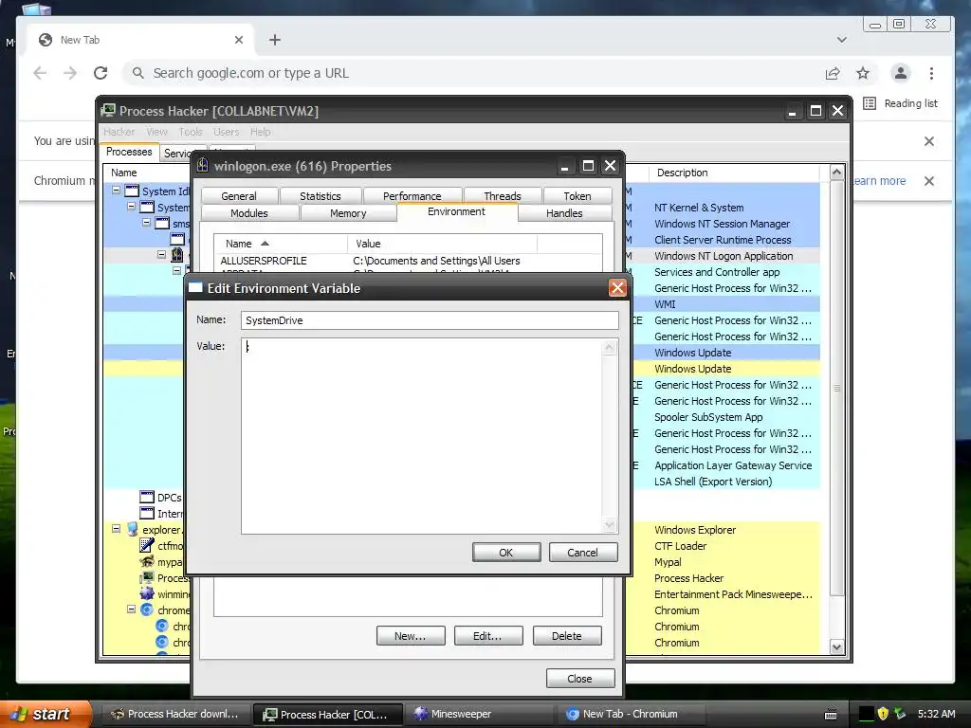Open the Chromium profile avatar
Image resolution: width=971 pixels, height=728 pixels.
point(901,73)
